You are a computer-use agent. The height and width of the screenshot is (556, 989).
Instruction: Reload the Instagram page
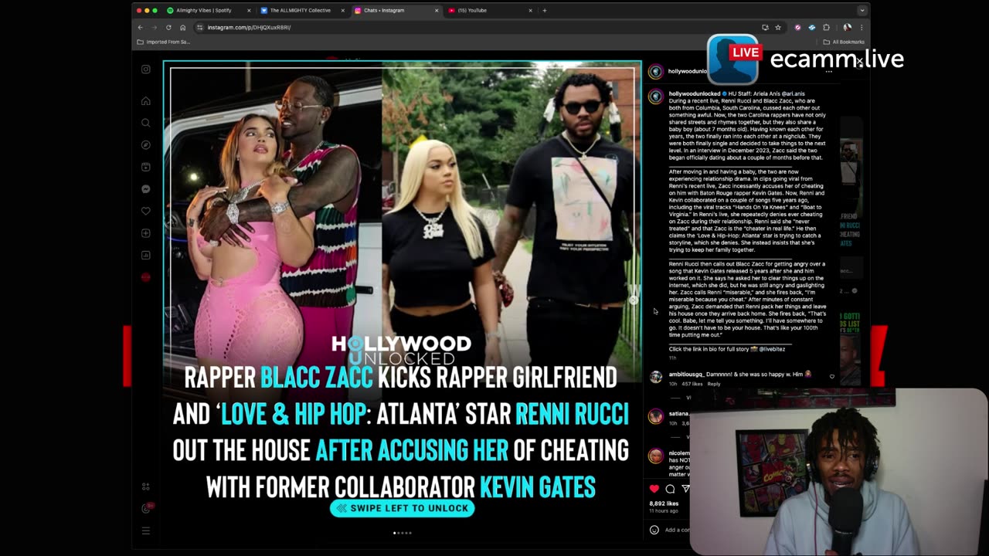pos(168,27)
